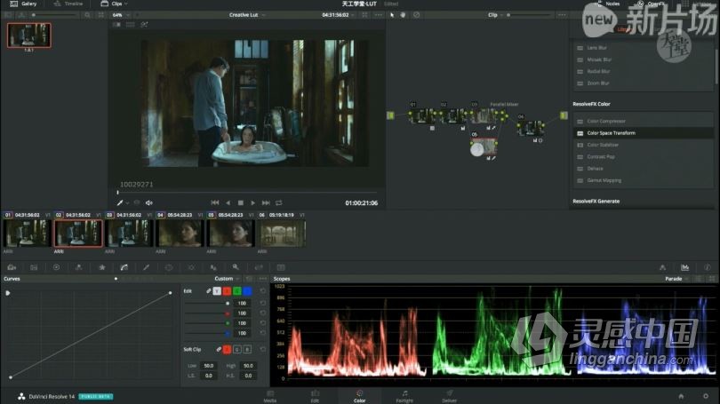720x404 pixels.
Task: Select clip 04 thumbnail in timeline
Action: coord(180,233)
